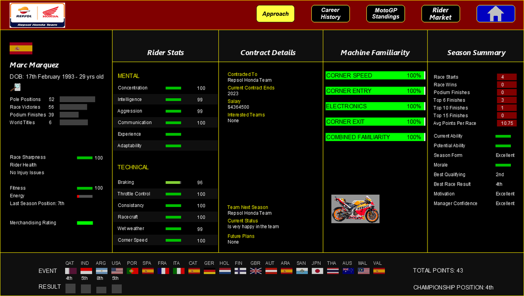The width and height of the screenshot is (524, 296).
Task: Click the Rider Stats heading
Action: point(165,53)
